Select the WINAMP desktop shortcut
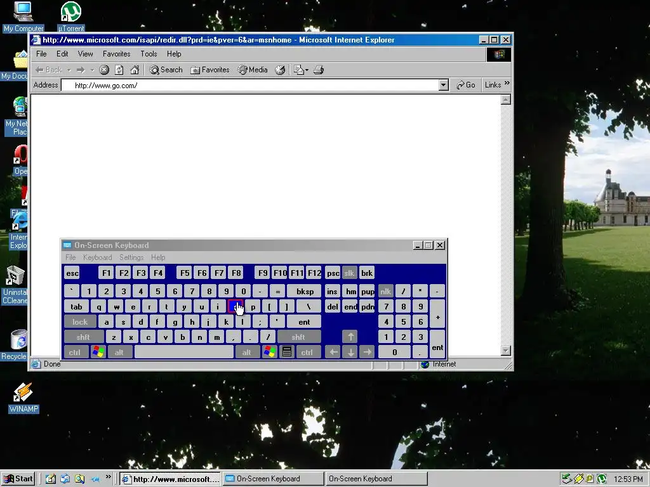The image size is (650, 487). (x=23, y=398)
